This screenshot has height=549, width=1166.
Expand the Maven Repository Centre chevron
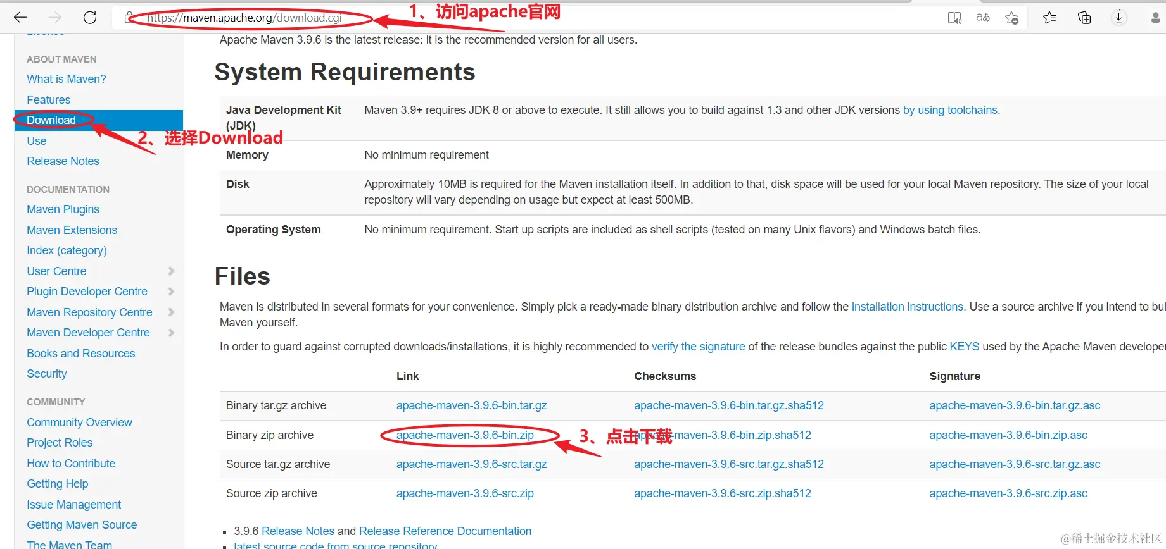coord(171,312)
